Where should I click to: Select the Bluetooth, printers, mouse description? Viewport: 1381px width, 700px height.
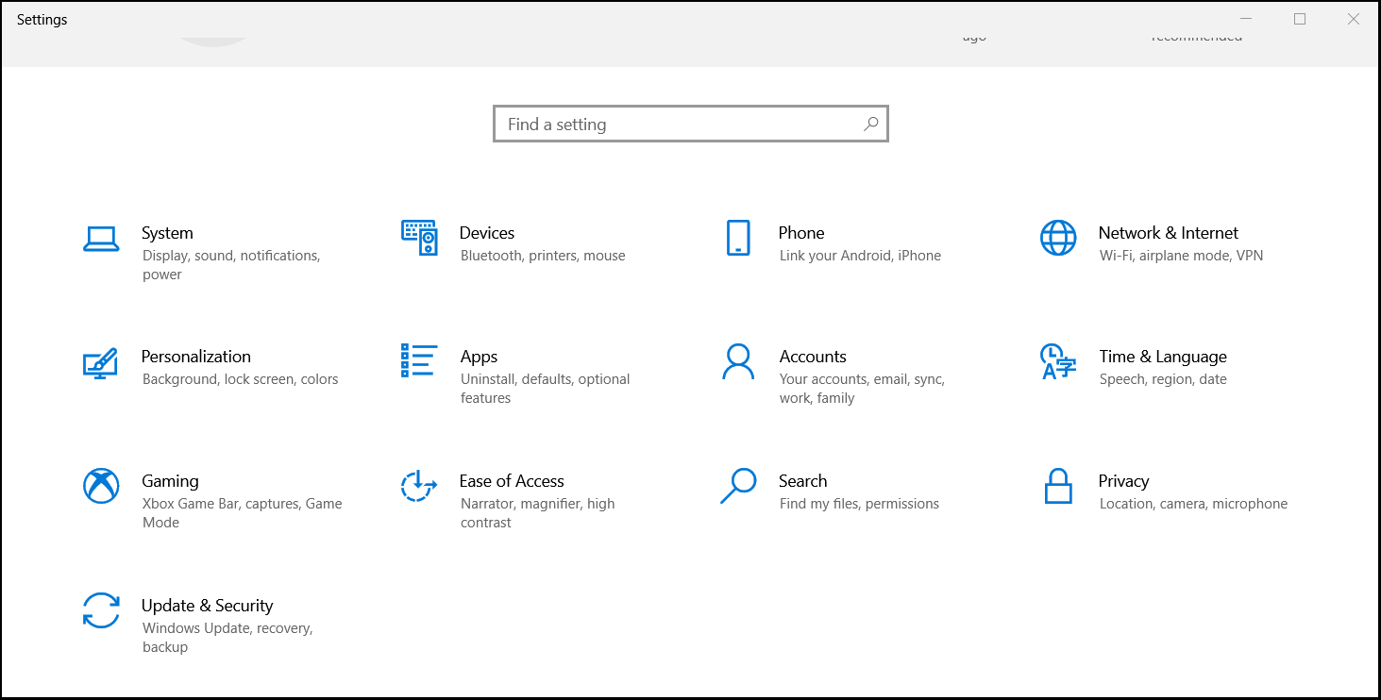pyautogui.click(x=542, y=255)
